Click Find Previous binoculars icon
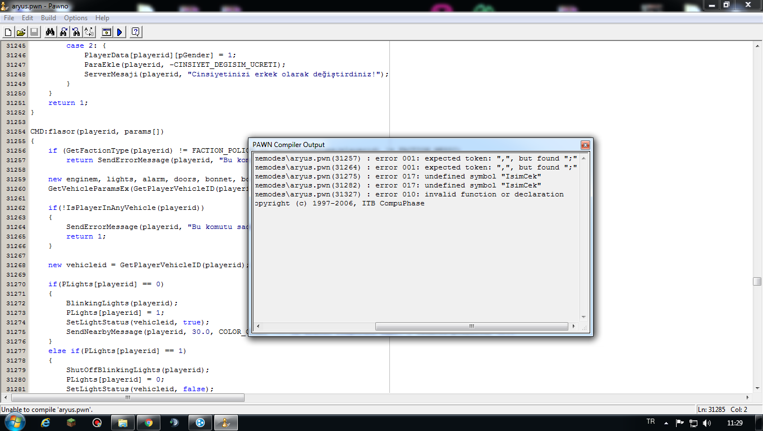Viewport: 763px width, 431px height. coord(76,32)
